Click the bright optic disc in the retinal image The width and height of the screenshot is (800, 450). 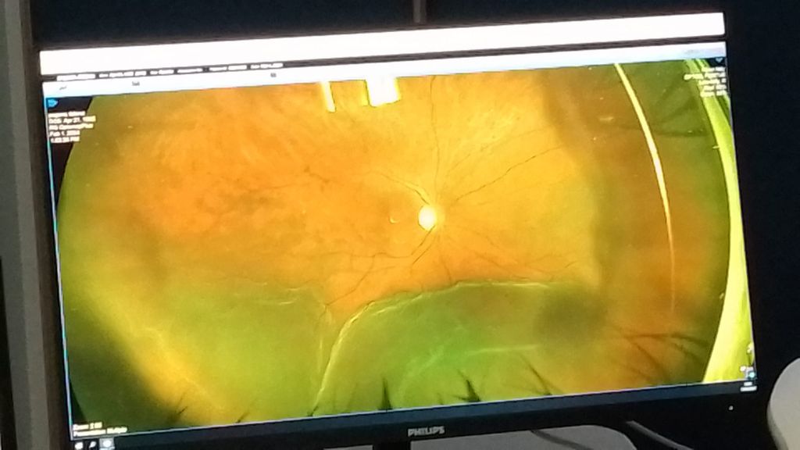click(x=427, y=217)
